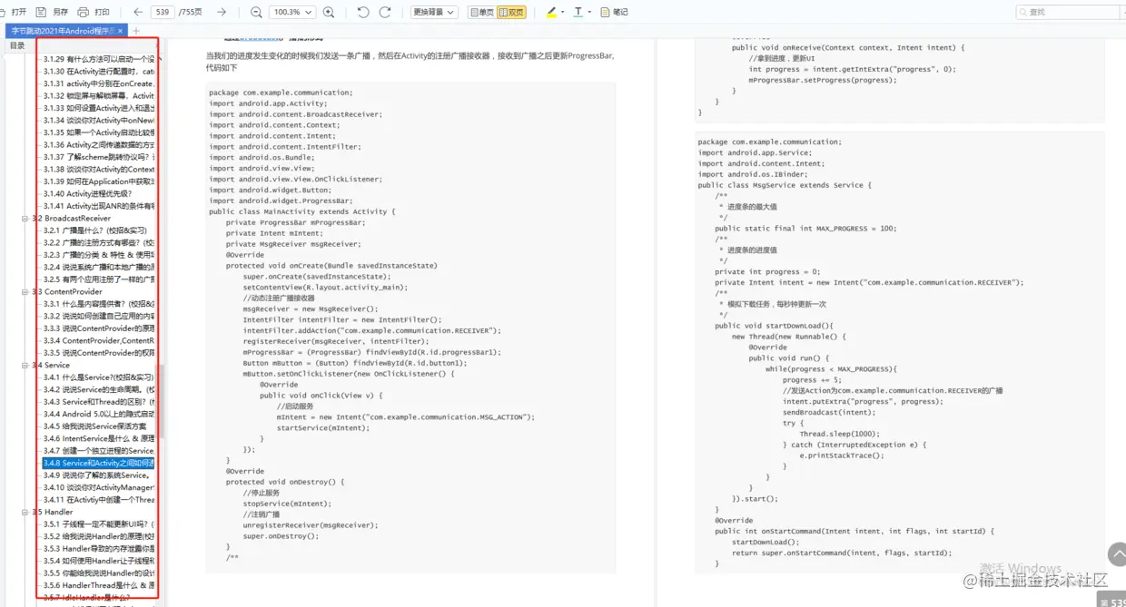Collapse the 3.2 BroadcastReceiver tree node
Screen dimensions: 1126x607
25,219
